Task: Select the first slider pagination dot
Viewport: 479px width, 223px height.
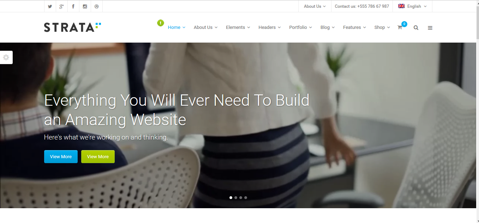Action: click(231, 198)
